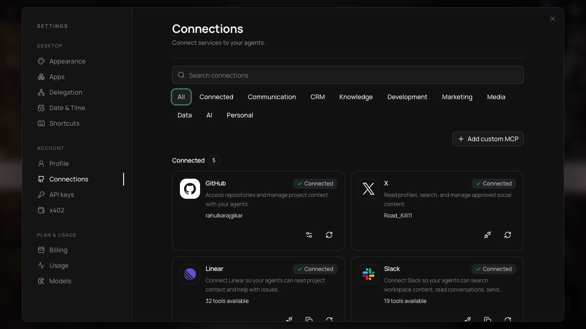Close the settings dialog
The height and width of the screenshot is (329, 586).
click(553, 19)
